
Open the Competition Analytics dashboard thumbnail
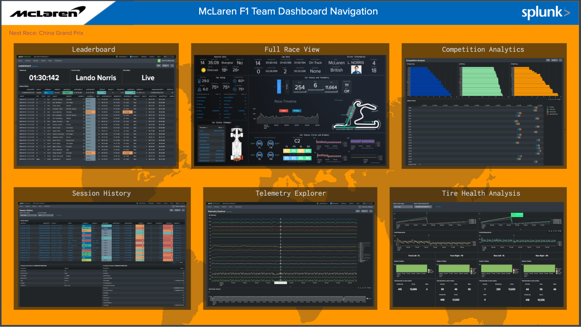coord(484,112)
